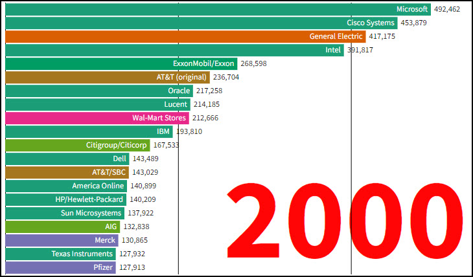The image size is (473, 277).
Task: Select the IBM bar label
Action: 163,131
